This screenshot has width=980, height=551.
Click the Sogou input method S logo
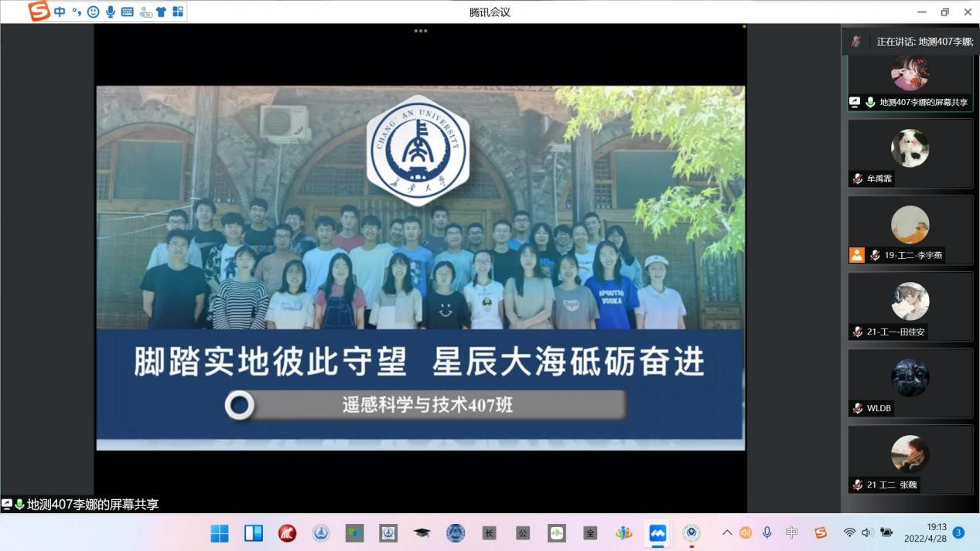coord(39,12)
